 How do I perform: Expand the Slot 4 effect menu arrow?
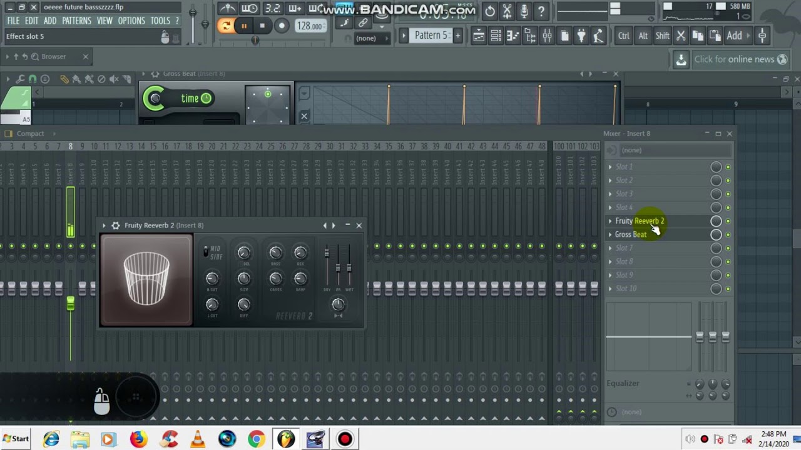[610, 207]
